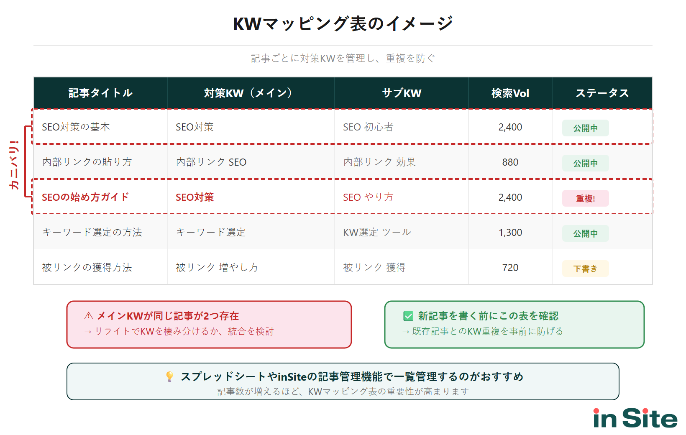Select the 重複! status badge
The height and width of the screenshot is (435, 686).
(586, 199)
